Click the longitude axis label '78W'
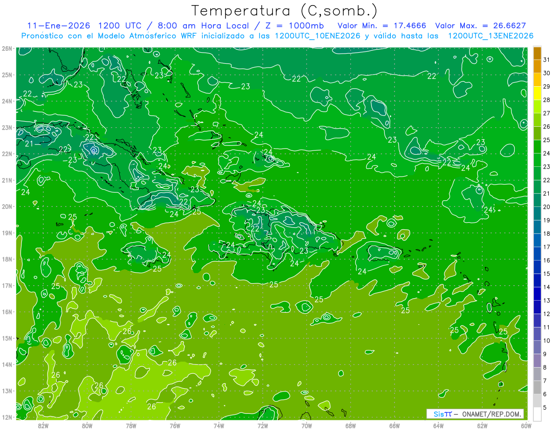Image resolution: width=559 pixels, height=432 pixels. (131, 425)
